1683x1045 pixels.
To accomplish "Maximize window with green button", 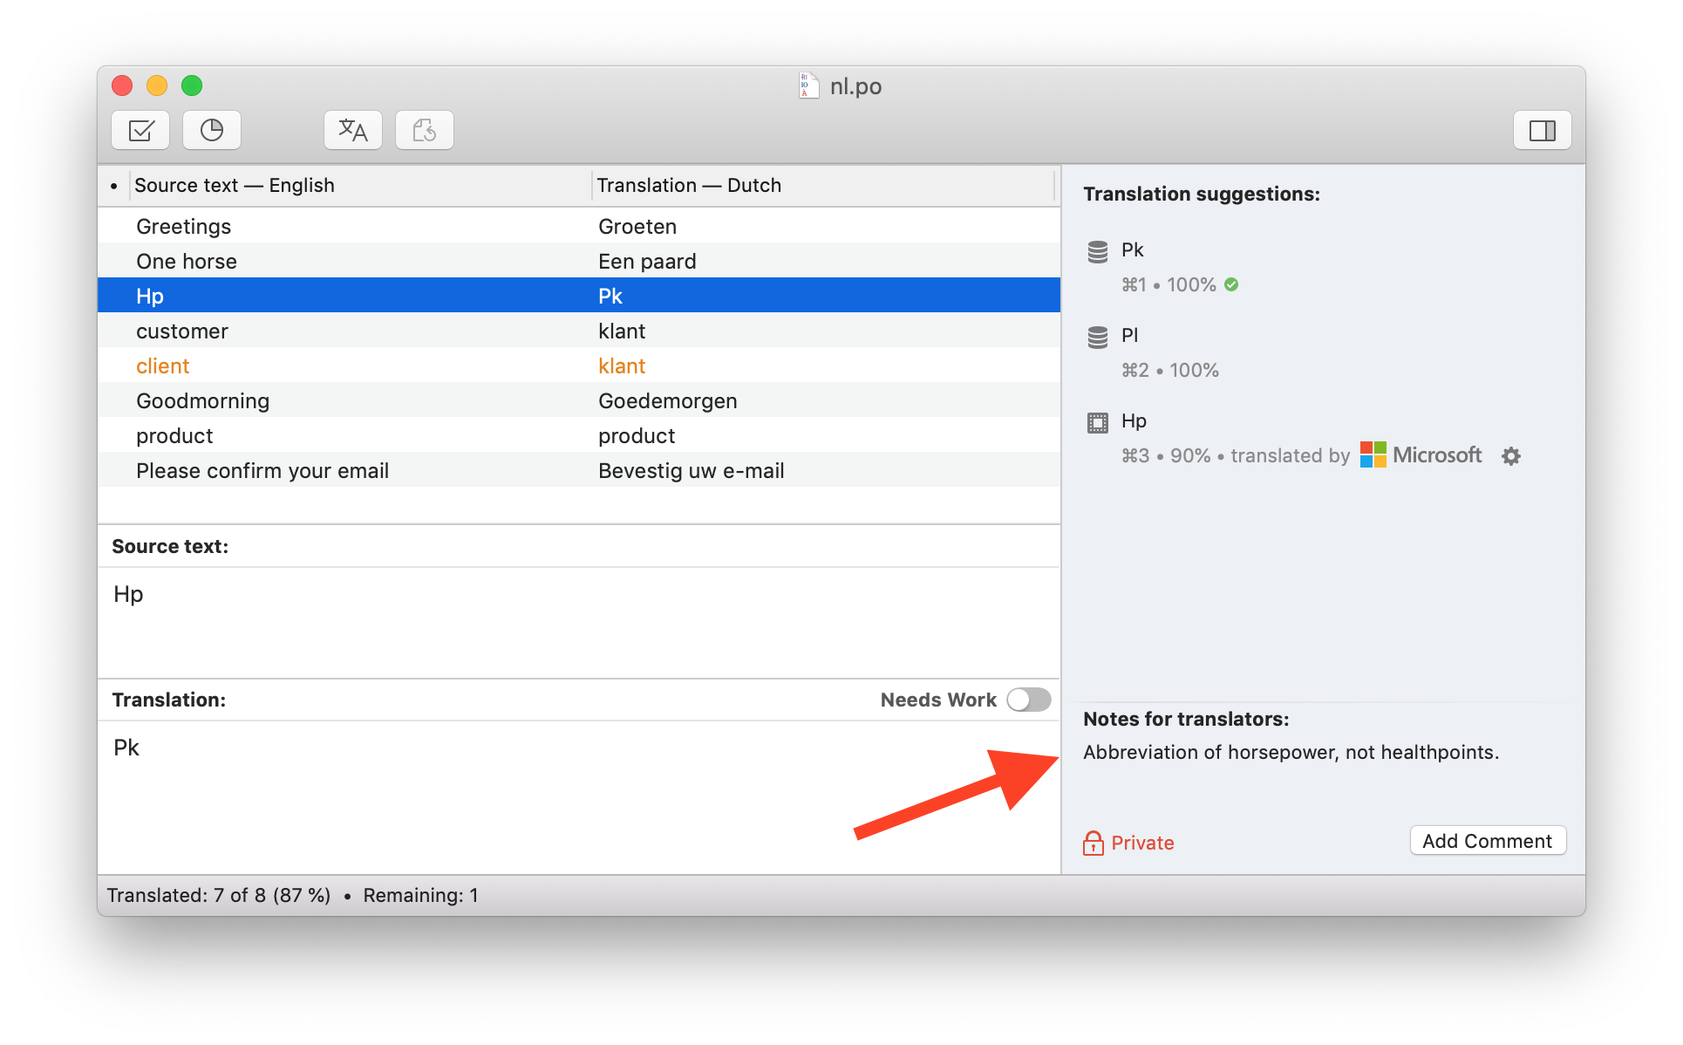I will tap(192, 85).
